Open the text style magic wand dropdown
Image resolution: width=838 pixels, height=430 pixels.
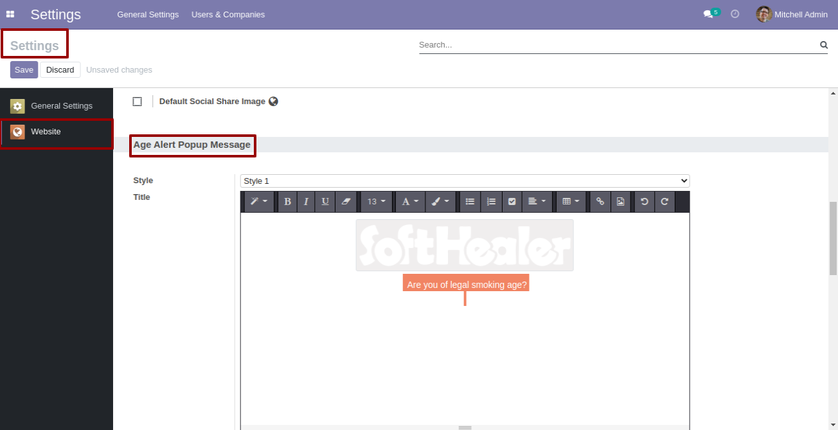(x=259, y=202)
